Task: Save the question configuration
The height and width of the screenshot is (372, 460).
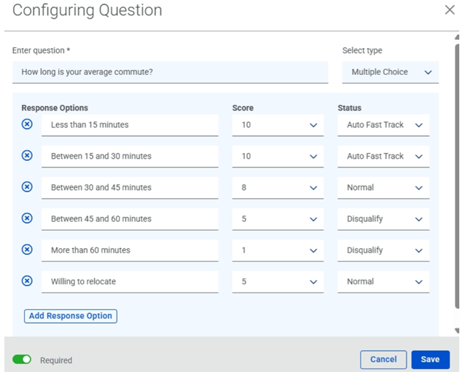Action: (x=430, y=360)
